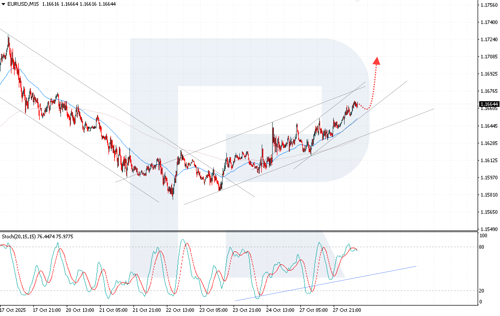The height and width of the screenshot is (316, 500).
Task: Click the 0 level on Stochastic scale
Action: (x=481, y=302)
